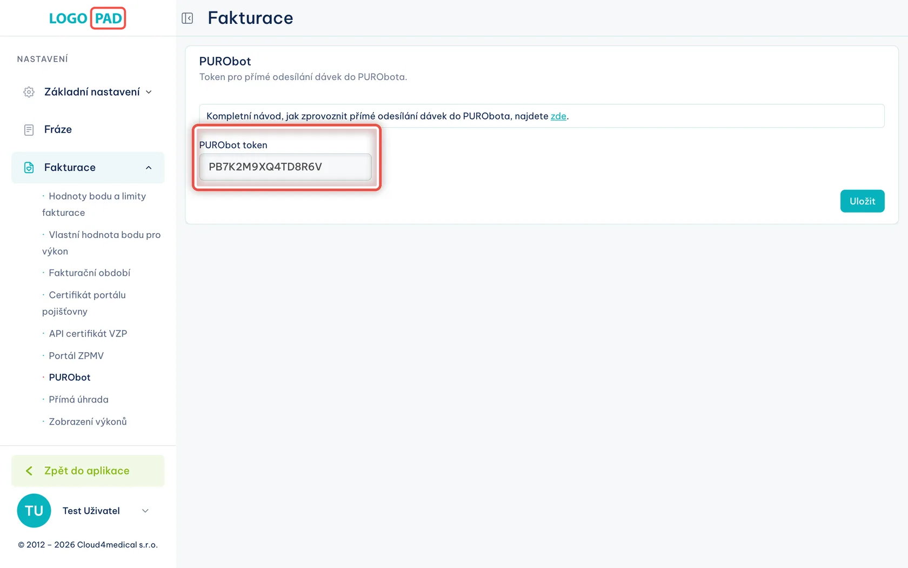Open Hodnoty bodu a limity fakturace
Viewport: 908px width, 568px height.
point(94,204)
